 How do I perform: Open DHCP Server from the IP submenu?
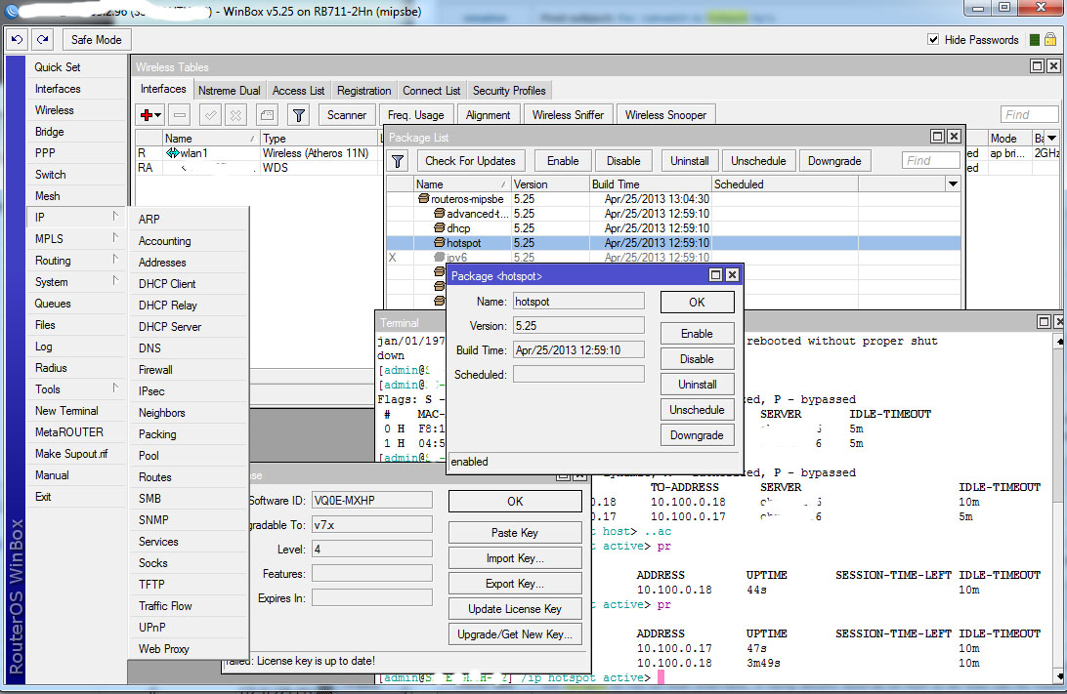(170, 327)
